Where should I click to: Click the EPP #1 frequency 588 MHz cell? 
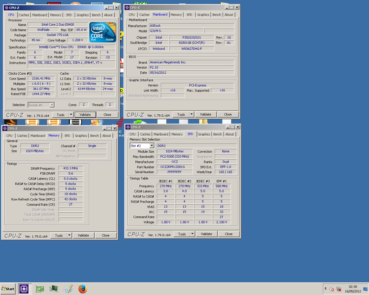[221, 186]
